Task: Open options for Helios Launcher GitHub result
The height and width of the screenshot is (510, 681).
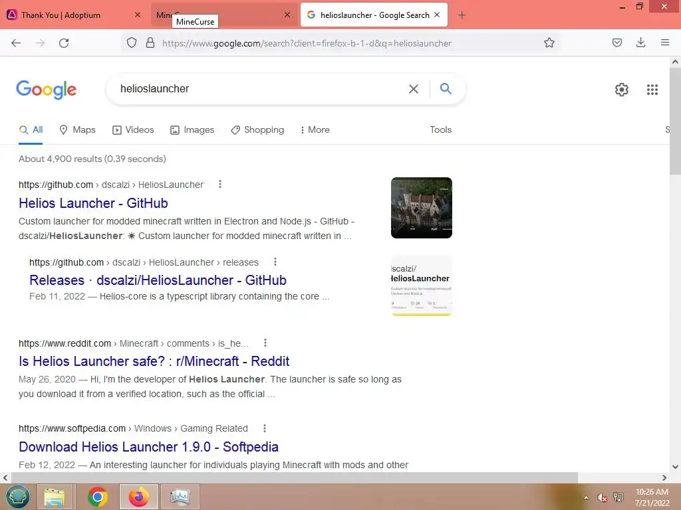Action: coord(219,185)
